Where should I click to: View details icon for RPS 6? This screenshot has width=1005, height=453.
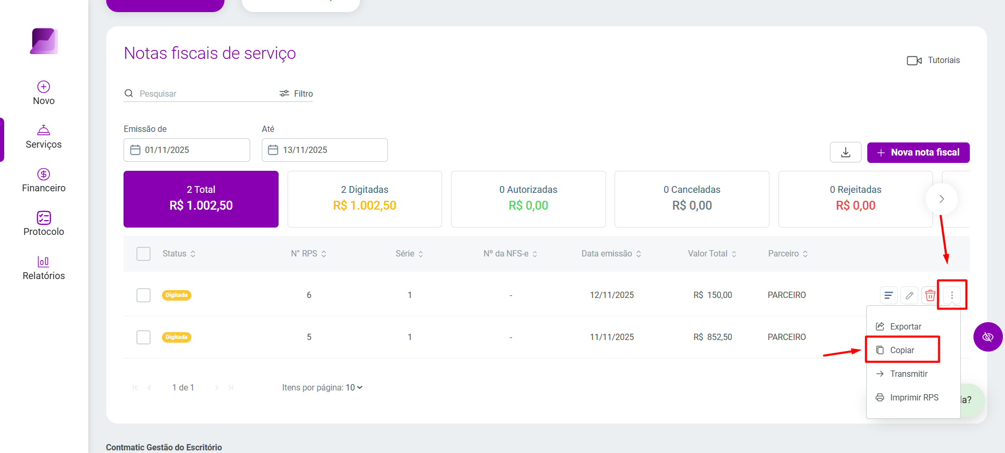click(888, 295)
